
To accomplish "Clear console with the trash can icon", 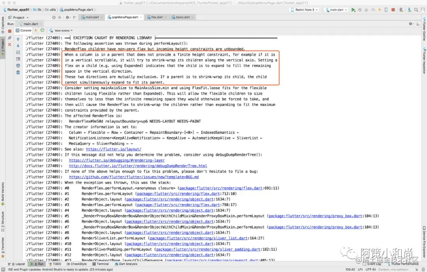I will (18, 72).
